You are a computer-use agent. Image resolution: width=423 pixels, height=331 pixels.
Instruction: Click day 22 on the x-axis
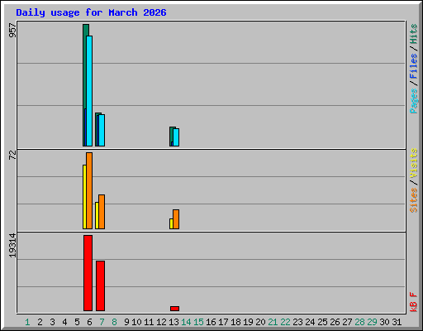(285, 322)
